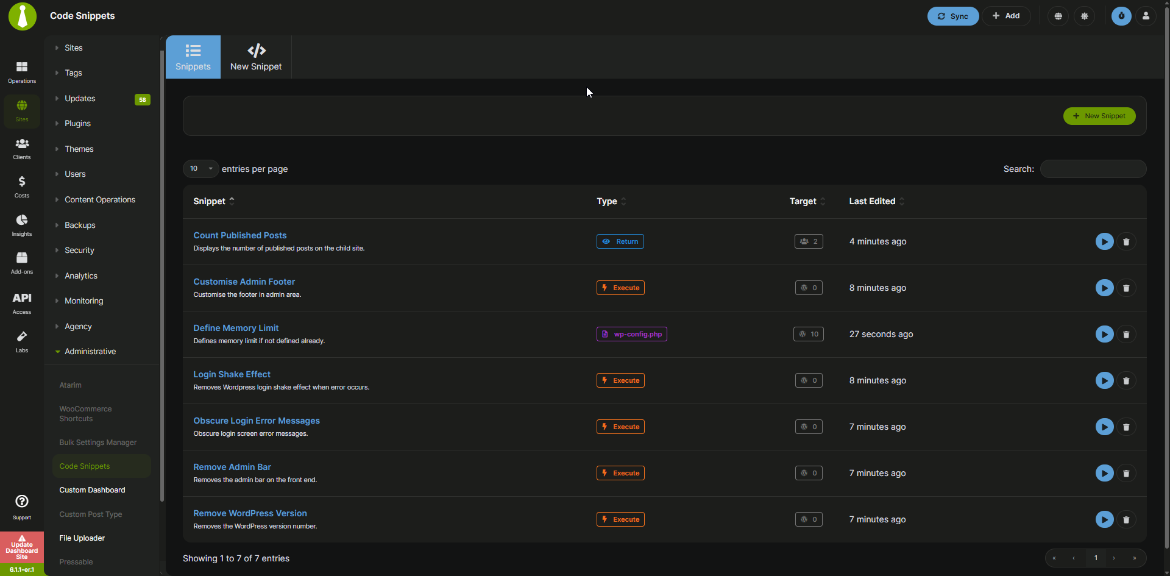The height and width of the screenshot is (576, 1170).
Task: Open the Atarim submenu item
Action: click(70, 385)
